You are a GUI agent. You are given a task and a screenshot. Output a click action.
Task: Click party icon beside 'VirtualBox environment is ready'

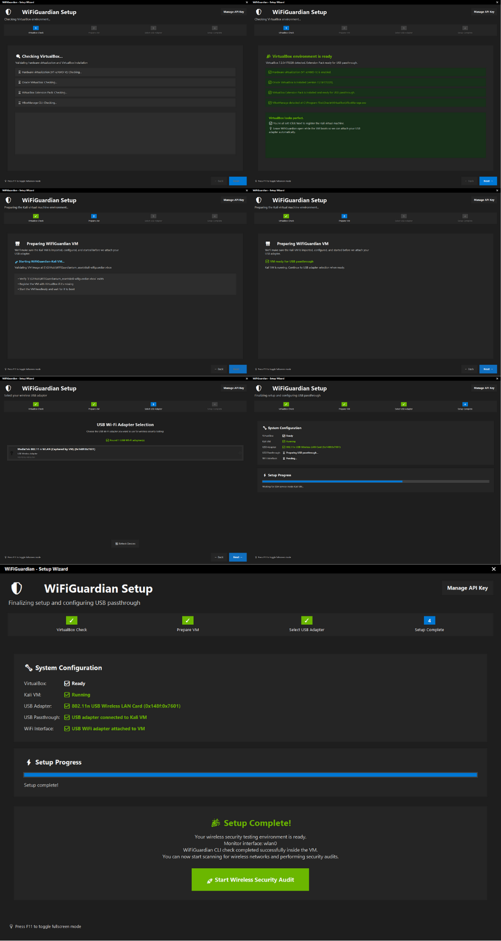coord(269,56)
